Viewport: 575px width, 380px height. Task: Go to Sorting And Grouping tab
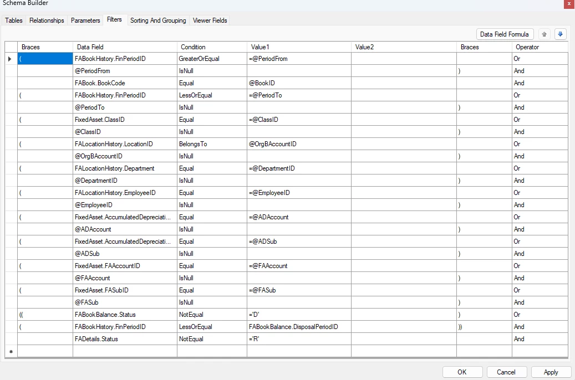click(x=158, y=20)
